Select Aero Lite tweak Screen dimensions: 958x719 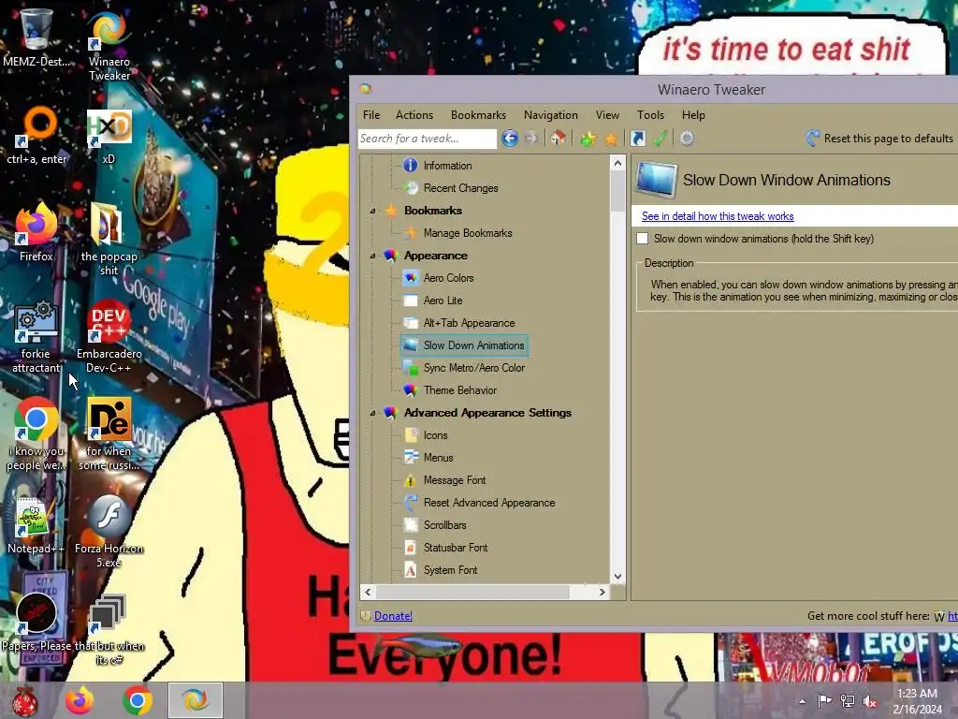pyautogui.click(x=443, y=301)
